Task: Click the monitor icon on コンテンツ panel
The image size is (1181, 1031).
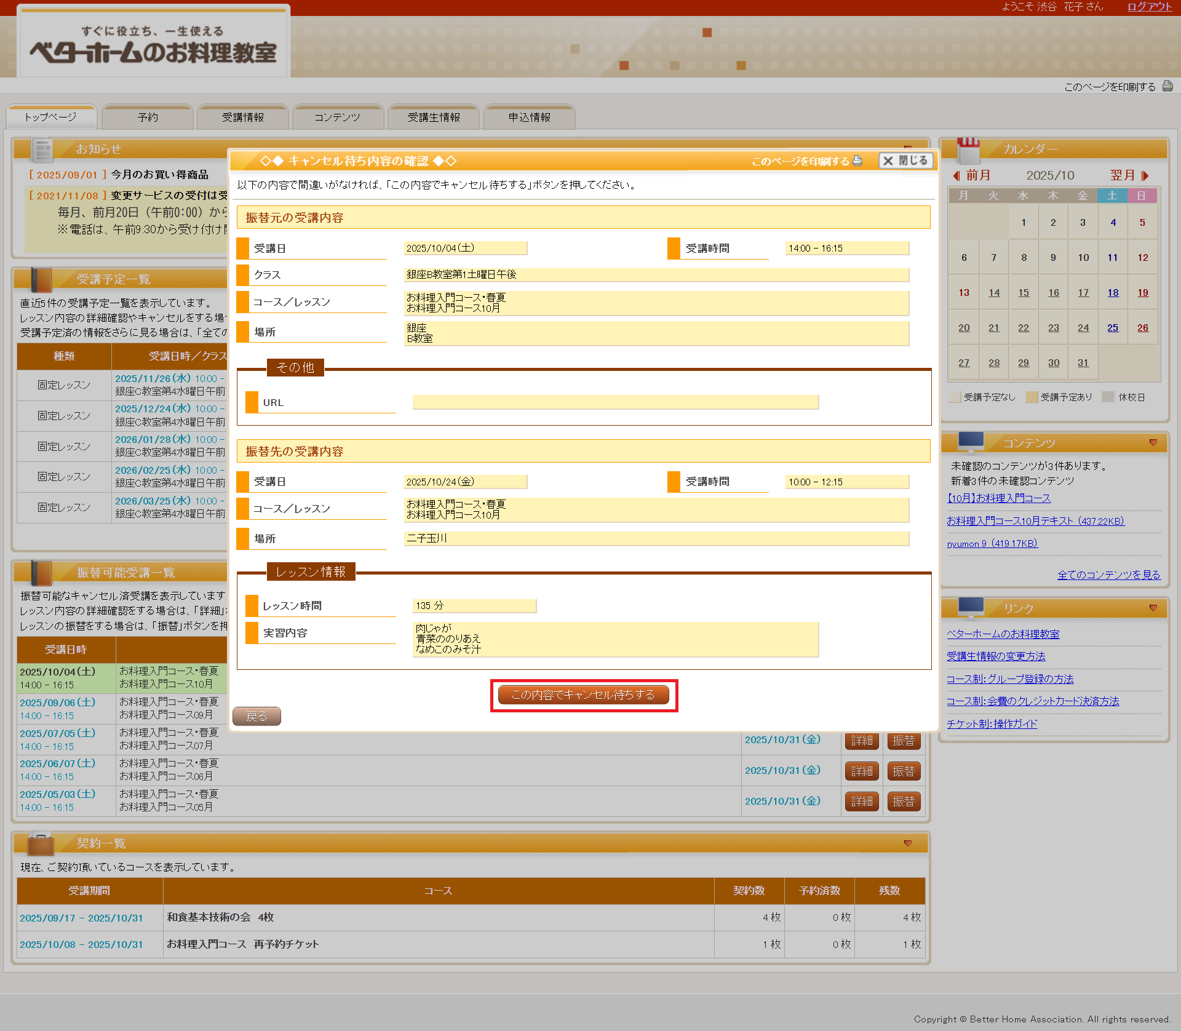Action: [971, 442]
